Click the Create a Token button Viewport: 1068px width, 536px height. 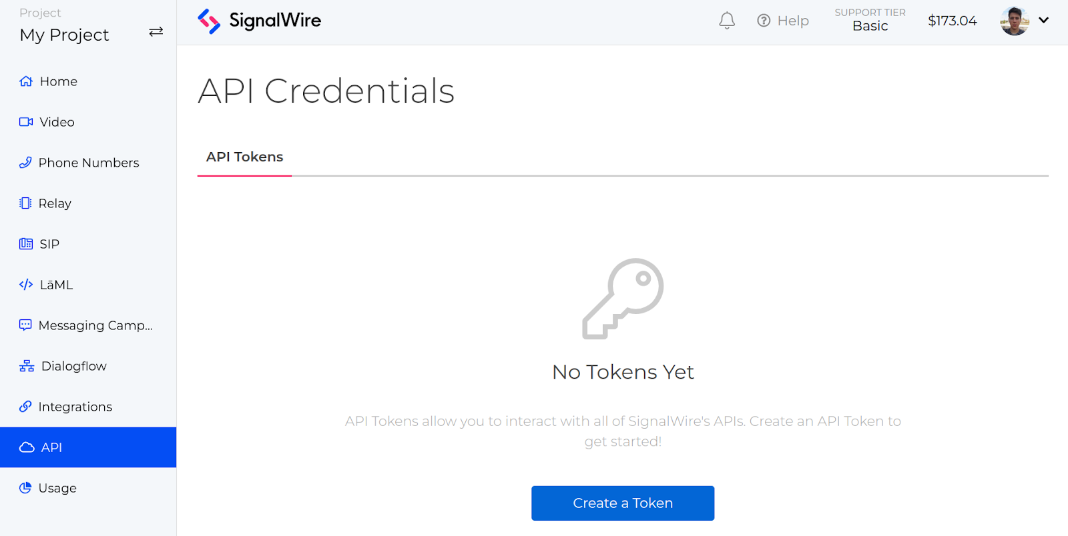point(623,503)
